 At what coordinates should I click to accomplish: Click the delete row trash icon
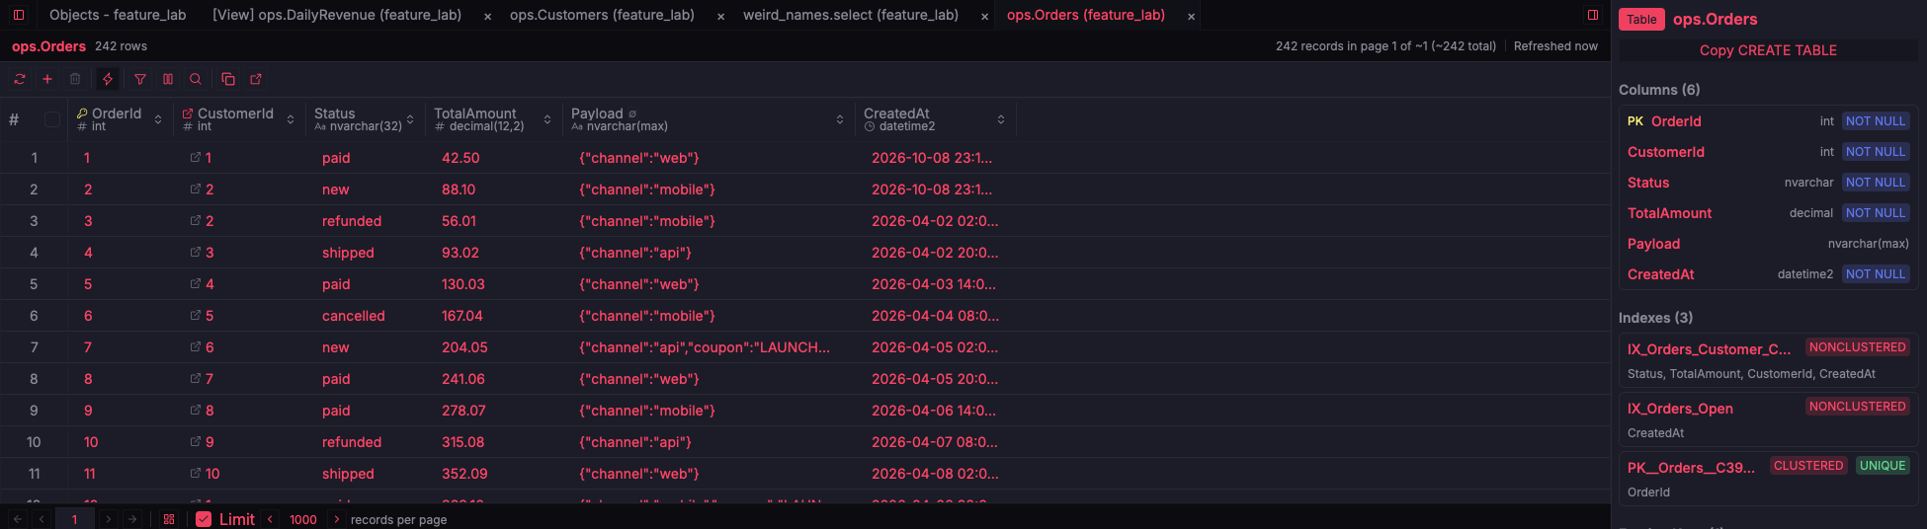click(75, 79)
